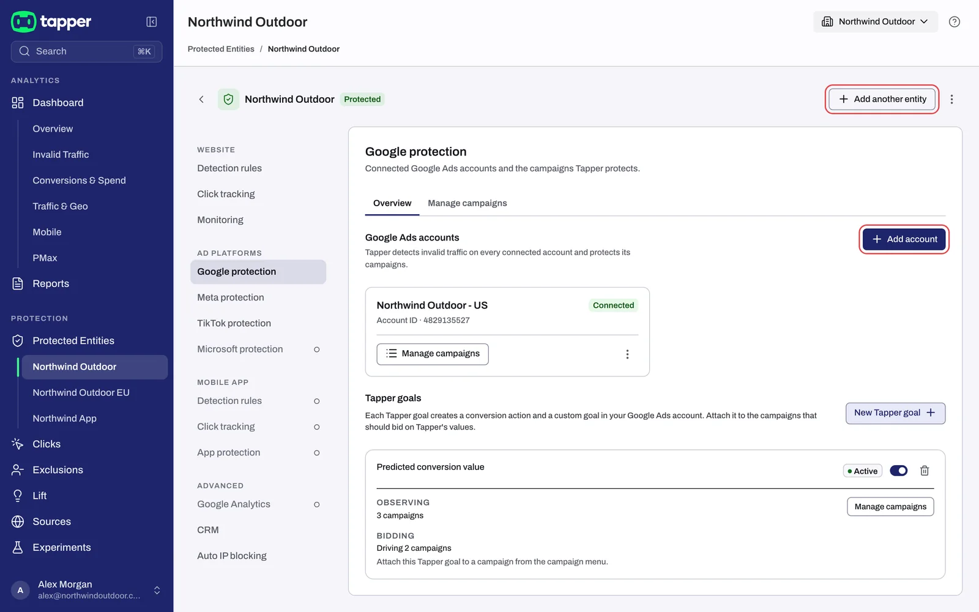Open Exclusions section
The height and width of the screenshot is (612, 979).
click(x=87, y=470)
